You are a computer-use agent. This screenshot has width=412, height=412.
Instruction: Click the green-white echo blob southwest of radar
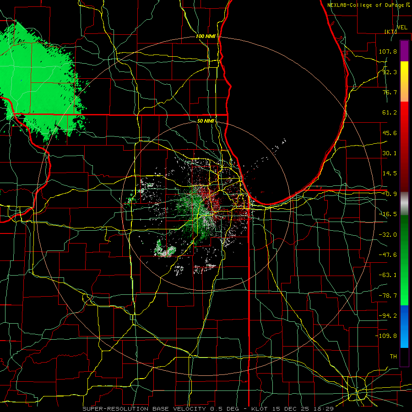[x=164, y=249]
